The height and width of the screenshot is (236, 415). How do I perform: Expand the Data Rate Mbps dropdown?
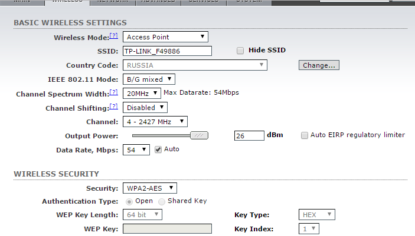pyautogui.click(x=136, y=150)
